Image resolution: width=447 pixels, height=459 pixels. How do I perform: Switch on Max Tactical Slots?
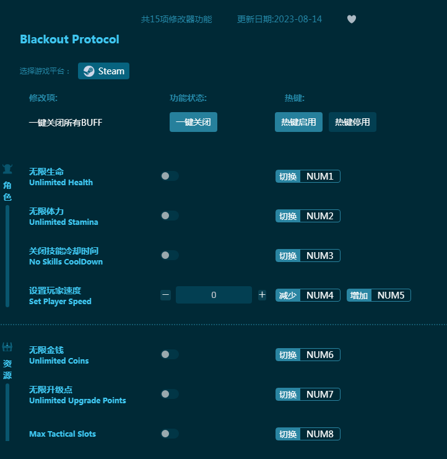[x=169, y=434]
